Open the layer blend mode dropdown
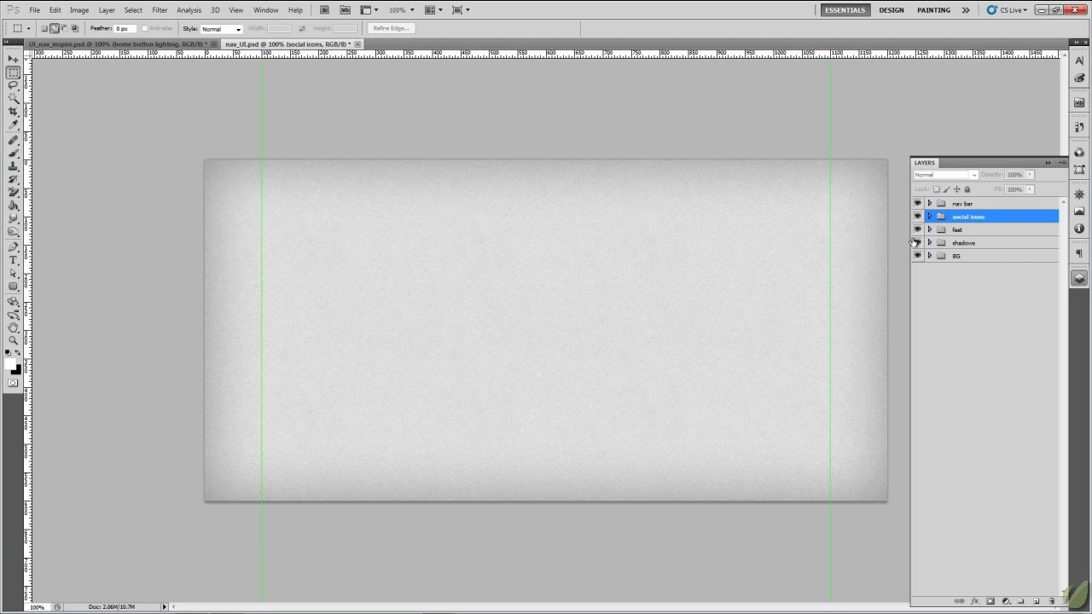The height and width of the screenshot is (614, 1092). (946, 175)
